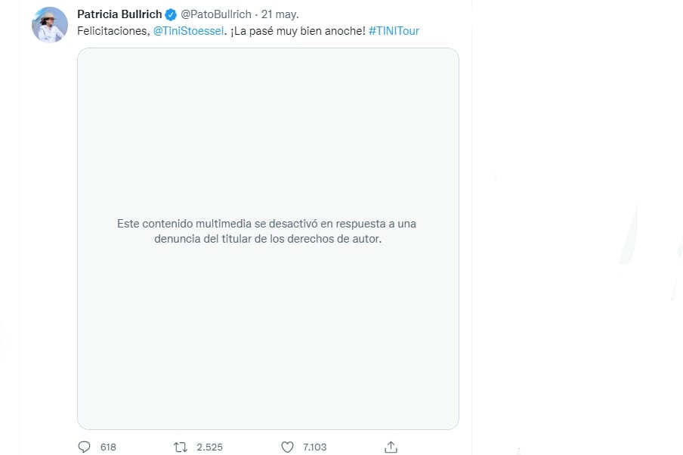
Task: Open the tweet via the 21 may. timestamp
Action: (x=282, y=14)
